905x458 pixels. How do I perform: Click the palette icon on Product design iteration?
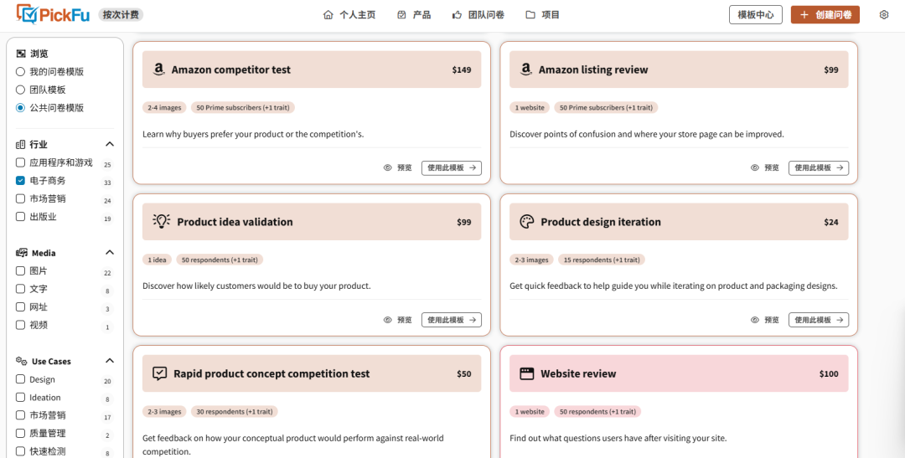click(527, 222)
